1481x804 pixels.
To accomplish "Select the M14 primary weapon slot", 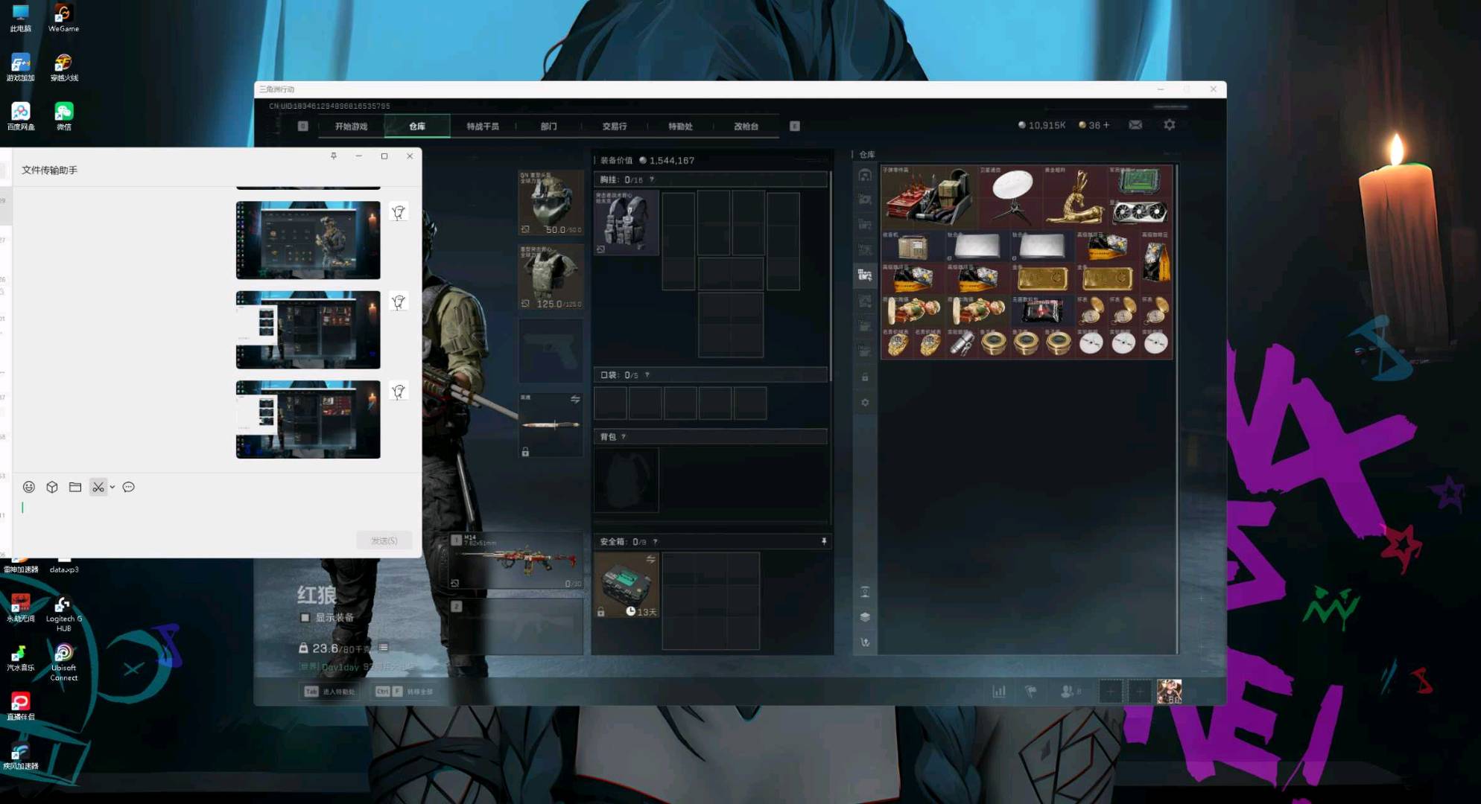I will [x=517, y=560].
